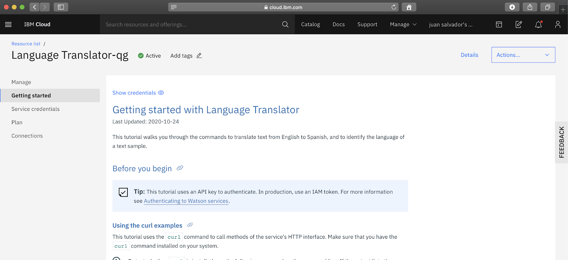Image resolution: width=568 pixels, height=260 pixels.
Task: Open the IBM Cloud hamburger navigation menu
Action: [8, 25]
